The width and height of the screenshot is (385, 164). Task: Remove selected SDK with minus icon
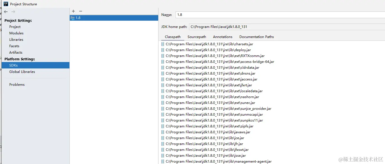[x=81, y=11]
